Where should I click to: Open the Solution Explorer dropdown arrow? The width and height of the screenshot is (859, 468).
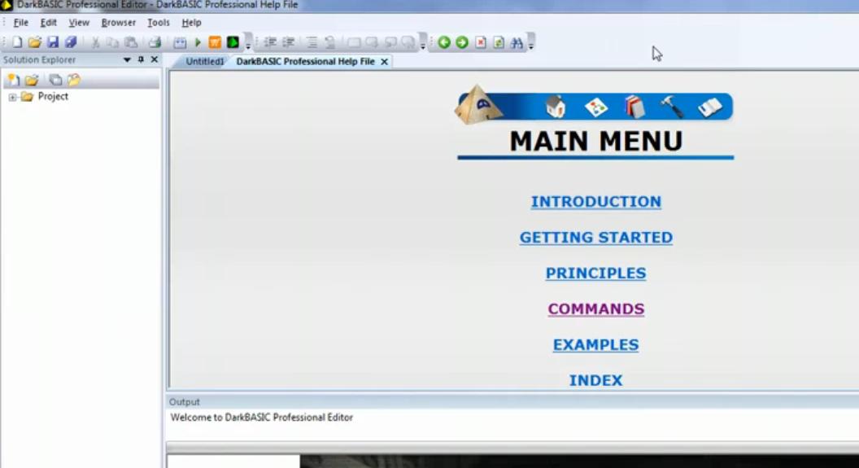point(127,59)
